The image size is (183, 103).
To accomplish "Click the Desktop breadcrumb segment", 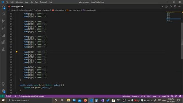I will pos(46,10).
